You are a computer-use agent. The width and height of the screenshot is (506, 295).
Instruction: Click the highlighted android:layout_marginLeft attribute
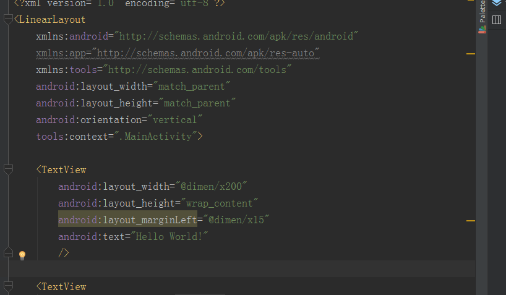128,220
